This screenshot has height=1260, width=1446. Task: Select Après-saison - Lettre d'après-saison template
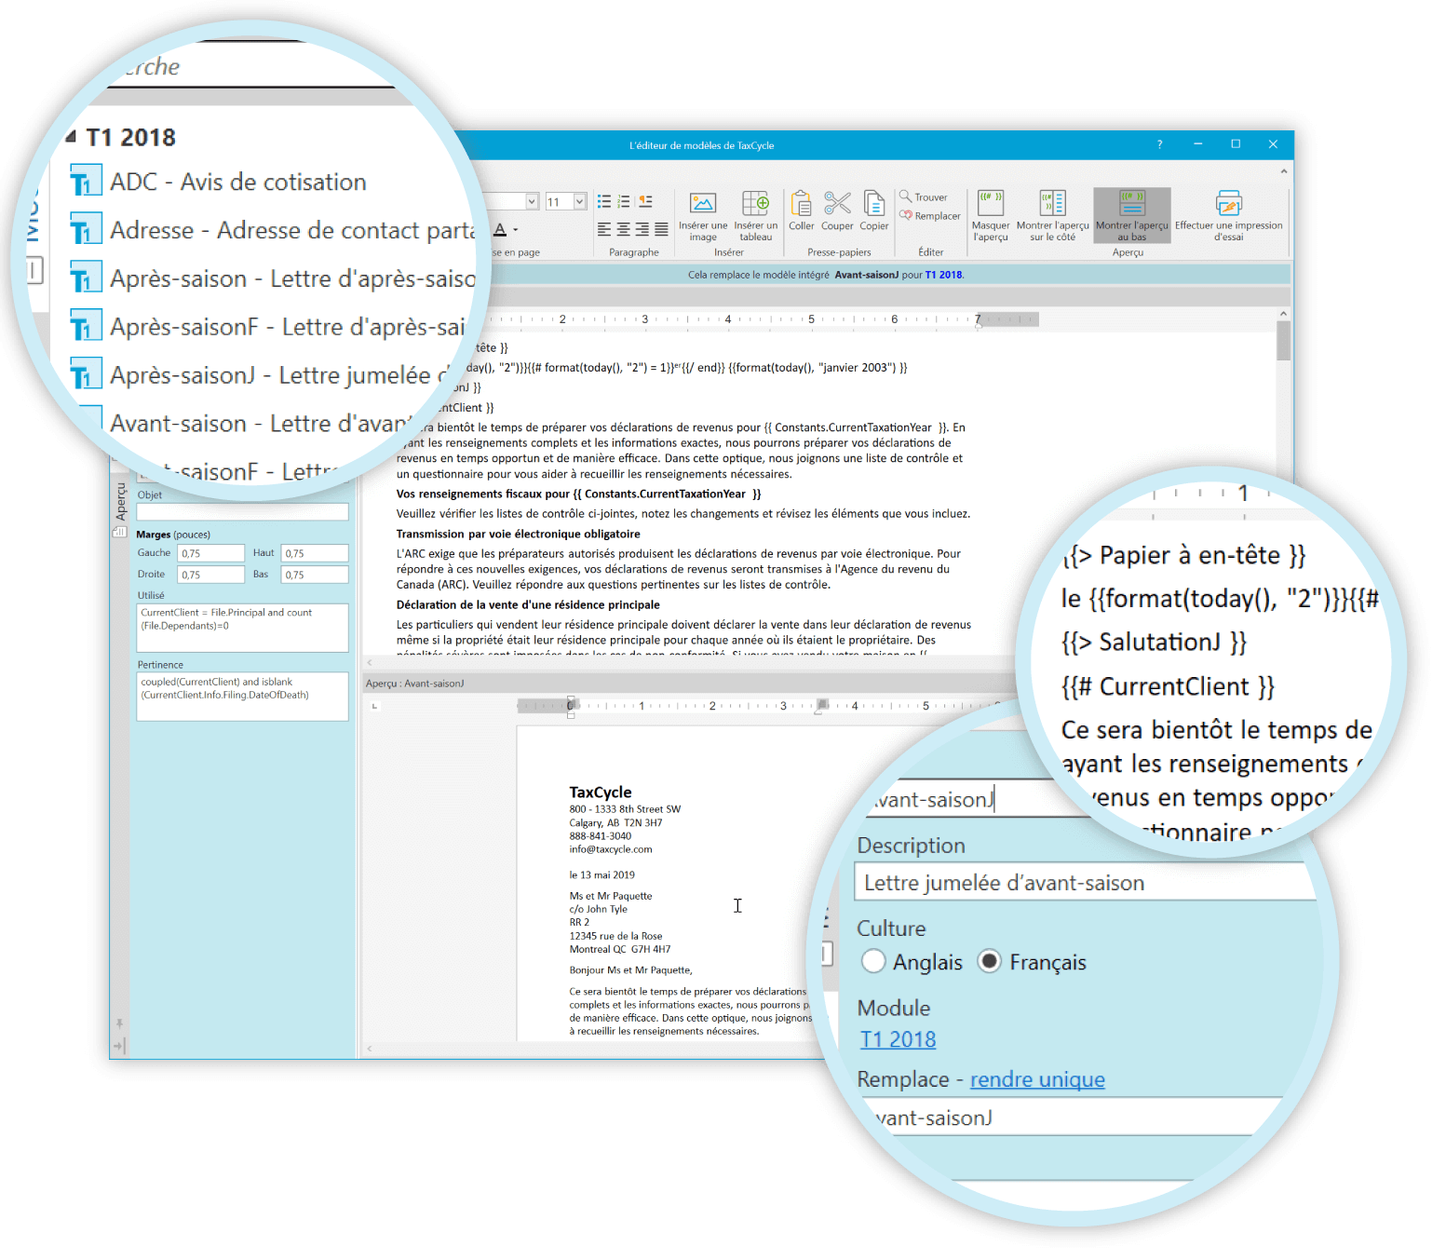point(292,278)
